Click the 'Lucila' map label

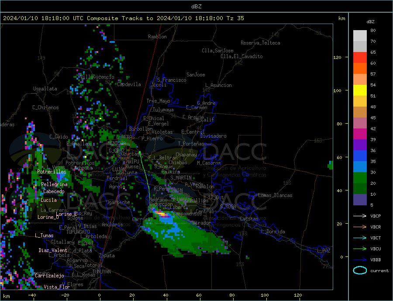[x=48, y=201]
